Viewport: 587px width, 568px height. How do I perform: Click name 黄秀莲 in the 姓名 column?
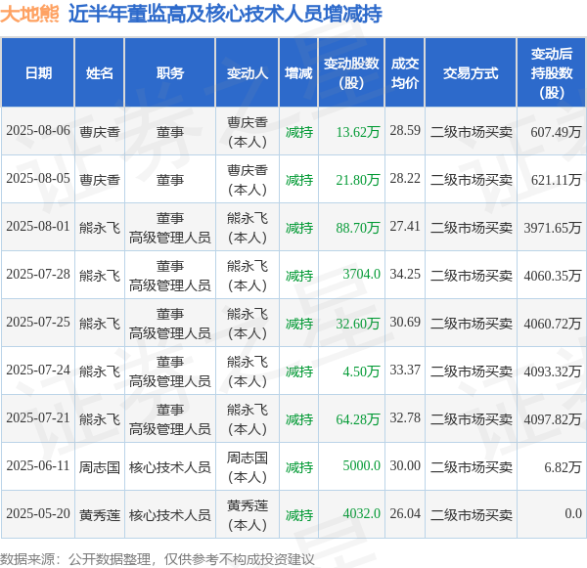tap(100, 515)
